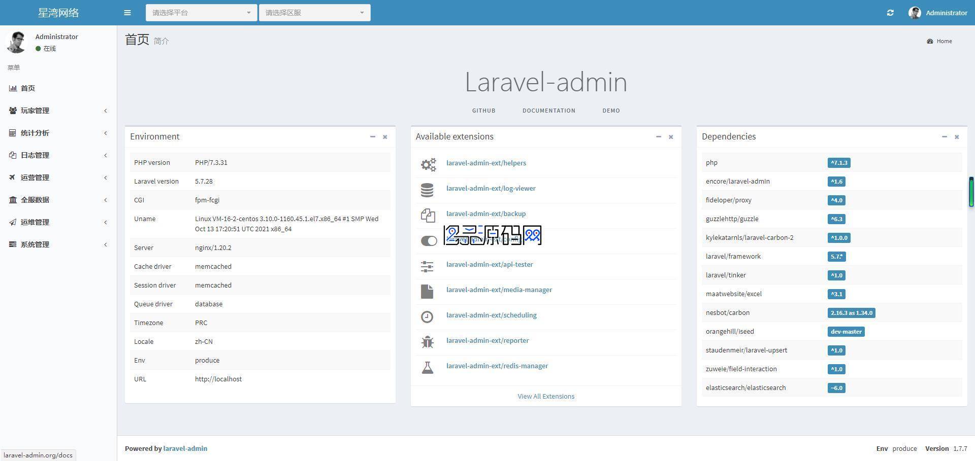The image size is (975, 461).
Task: Expand 统计分析 menu chevron
Action: 106,133
